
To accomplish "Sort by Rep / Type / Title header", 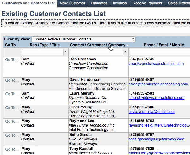I will click(x=45, y=45).
